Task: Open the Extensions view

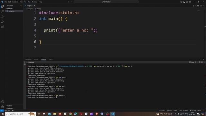Action: click(x=3, y=27)
